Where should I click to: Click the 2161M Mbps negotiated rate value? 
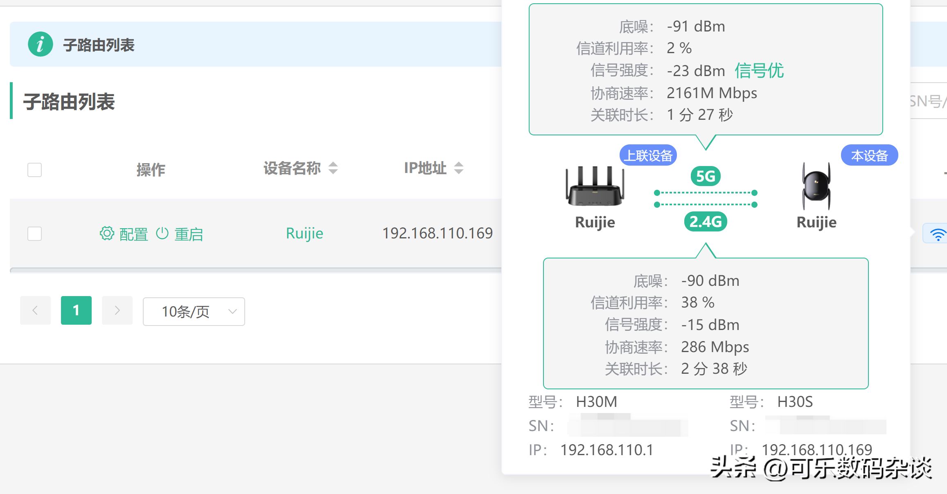pos(712,93)
